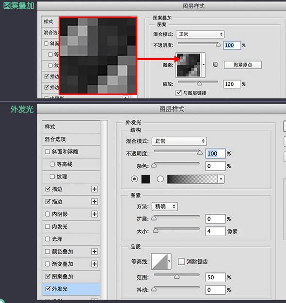Click the 大小 slider handle
The height and width of the screenshot is (303, 286).
(156, 231)
